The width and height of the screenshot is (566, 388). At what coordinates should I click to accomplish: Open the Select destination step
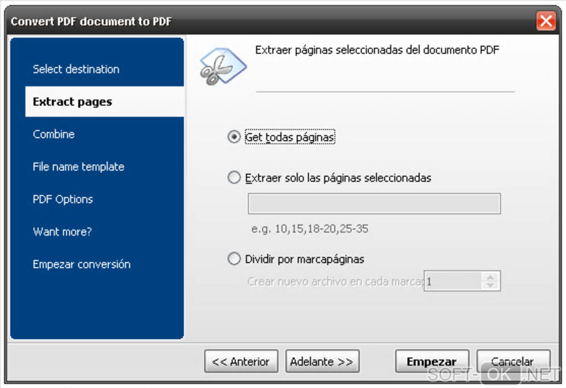pos(76,69)
